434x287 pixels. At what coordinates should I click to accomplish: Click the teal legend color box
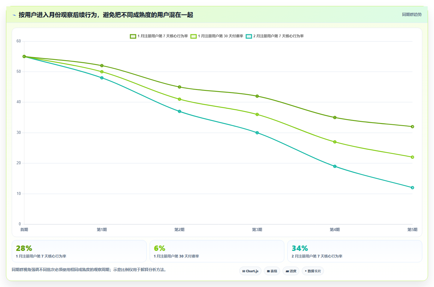tap(249, 36)
